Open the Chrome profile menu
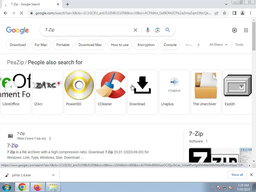256x192 pixels. (242, 13)
